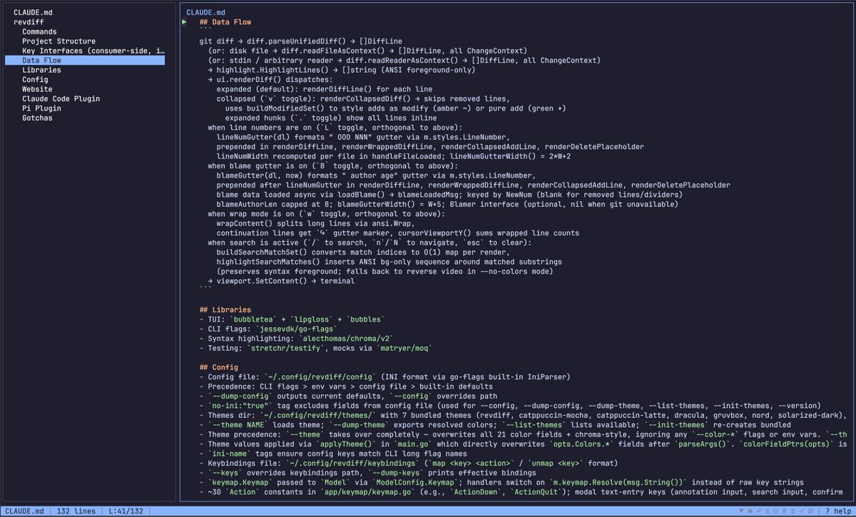Open help using the ? icon

827,511
